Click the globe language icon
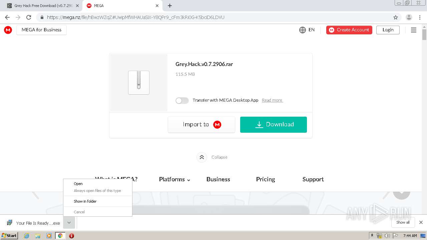Viewport: 427px width, 240px height. click(303, 30)
